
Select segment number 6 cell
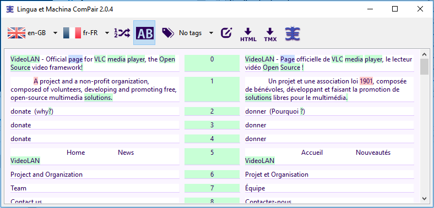(212, 175)
